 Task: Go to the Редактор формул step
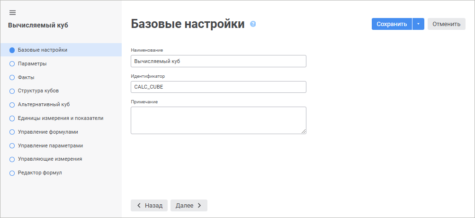(40, 173)
